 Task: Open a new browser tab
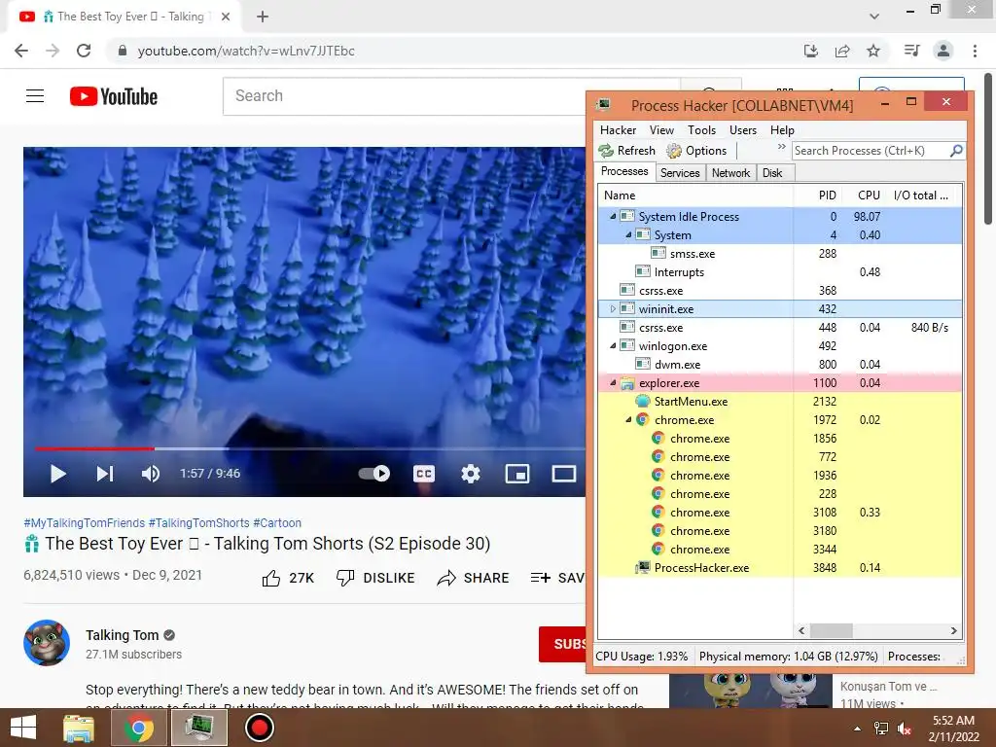coord(263,17)
